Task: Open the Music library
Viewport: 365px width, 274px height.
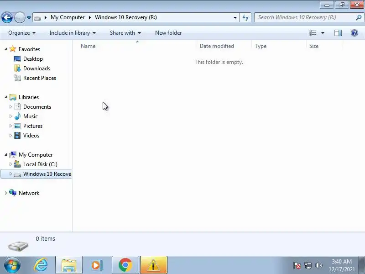Action: 31,116
